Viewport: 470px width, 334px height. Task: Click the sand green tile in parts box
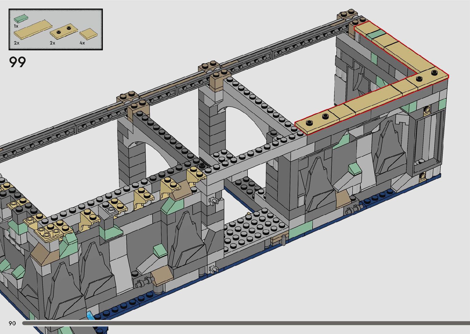pos(21,19)
